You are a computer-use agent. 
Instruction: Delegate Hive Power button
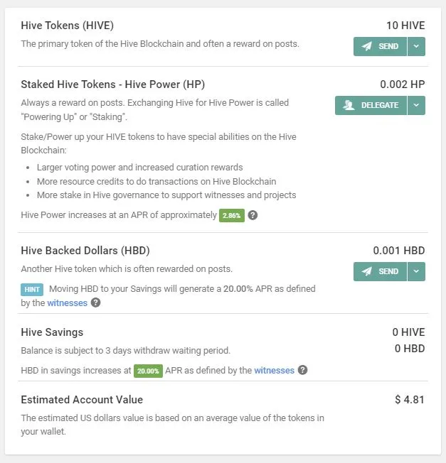coord(371,105)
